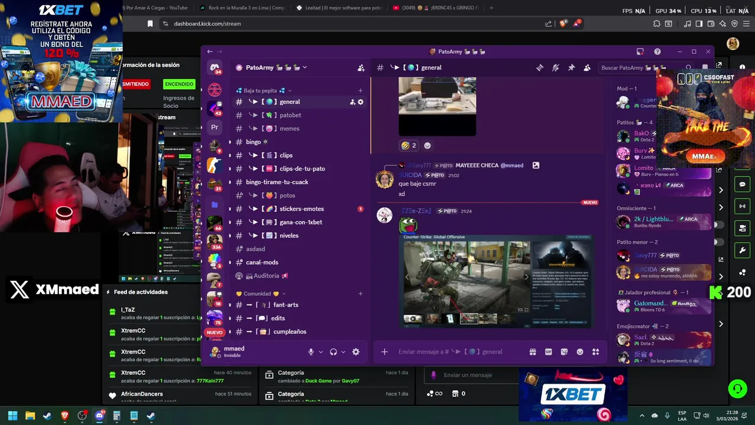
Task: Open Brave extensions puzzle icon
Action: point(656,24)
